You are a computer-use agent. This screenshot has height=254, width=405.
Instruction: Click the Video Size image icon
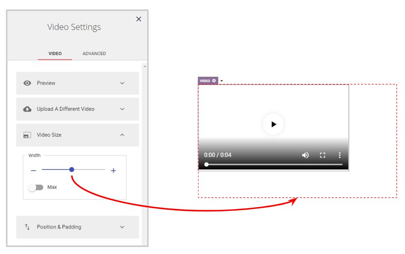27,135
